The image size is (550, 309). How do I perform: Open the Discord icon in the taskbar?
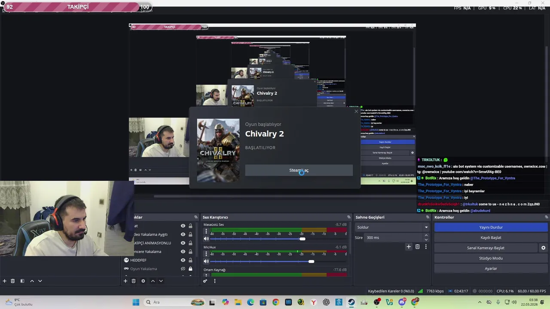(x=402, y=302)
